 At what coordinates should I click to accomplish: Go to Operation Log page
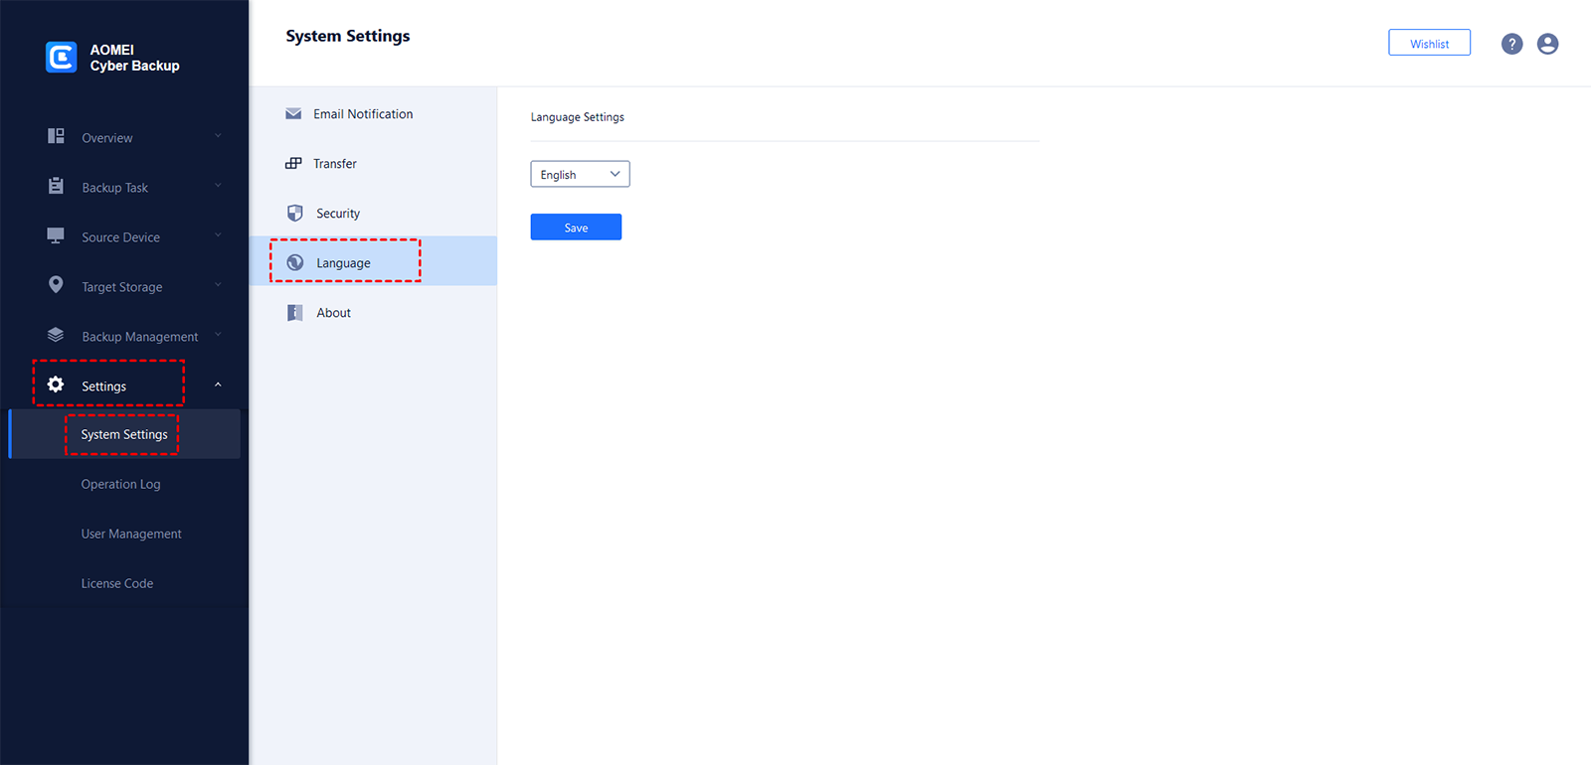[x=120, y=484]
